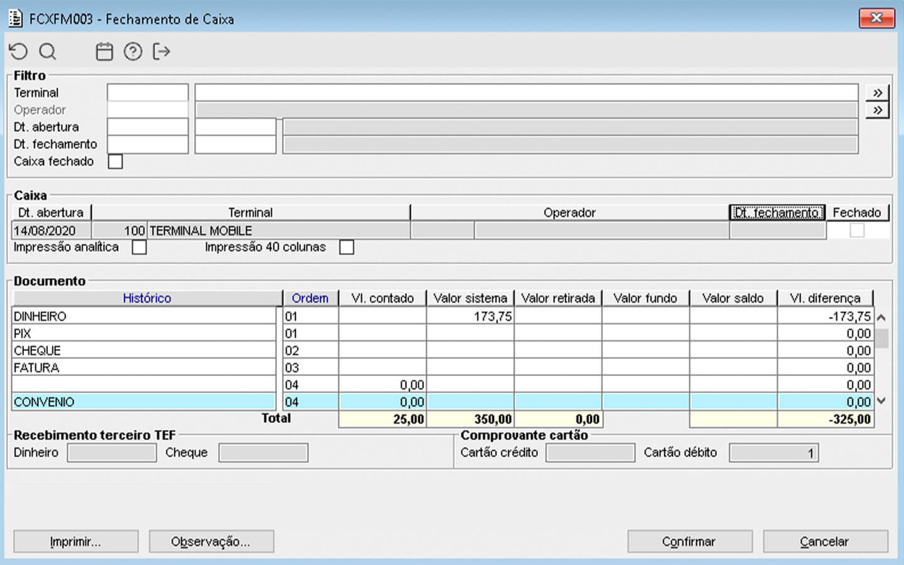
Task: Click the undo/refresh arrow toolbar icon
Action: point(18,51)
